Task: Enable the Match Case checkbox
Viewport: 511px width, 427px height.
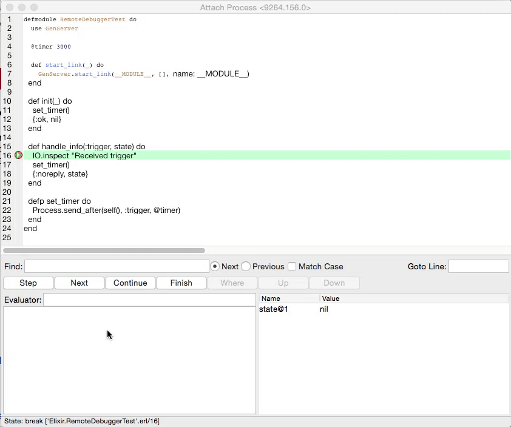Action: (292, 266)
